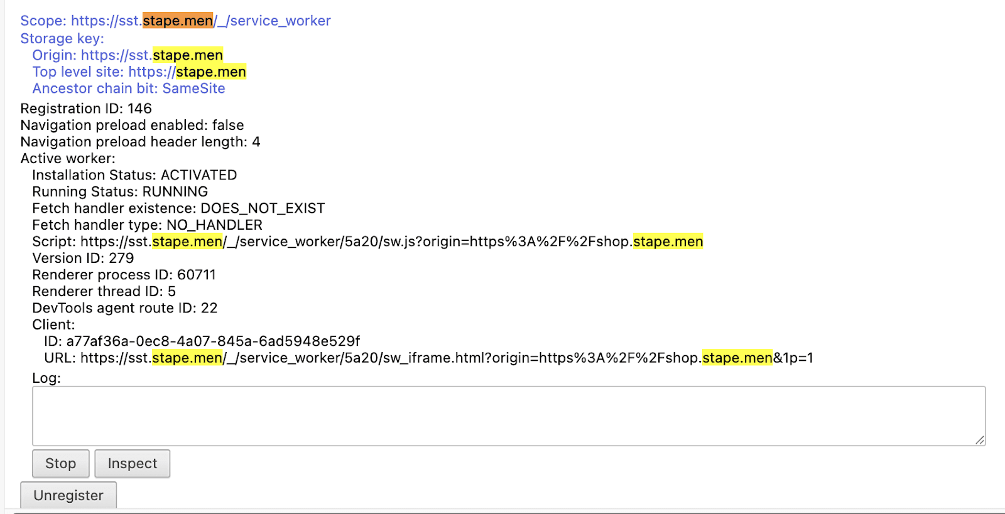
Task: Stop the active service worker
Action: (x=60, y=463)
